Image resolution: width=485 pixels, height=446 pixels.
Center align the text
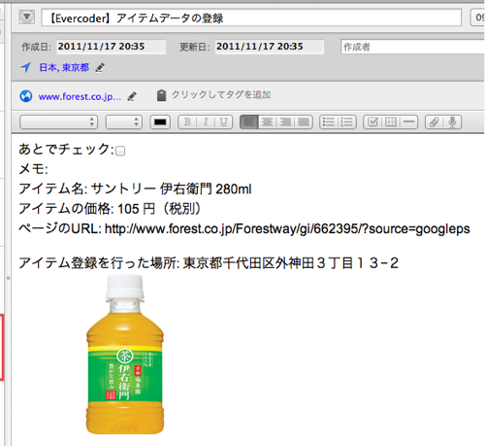(267, 122)
